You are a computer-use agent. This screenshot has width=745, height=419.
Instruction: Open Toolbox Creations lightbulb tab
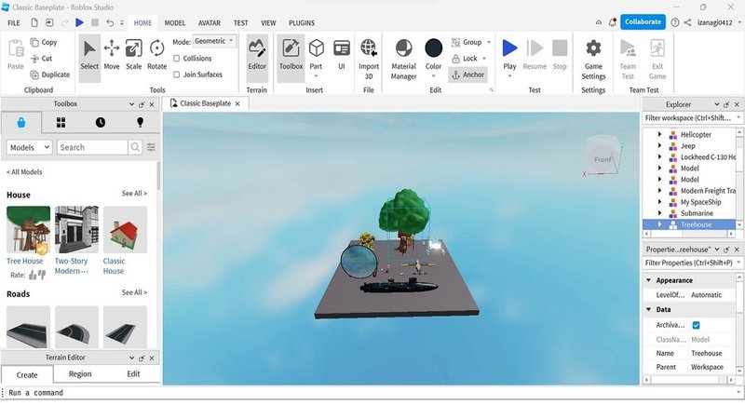(x=141, y=123)
